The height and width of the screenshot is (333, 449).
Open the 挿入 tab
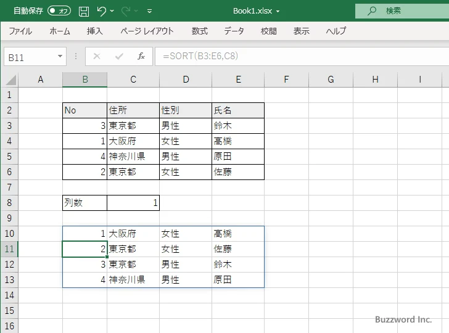[95, 31]
